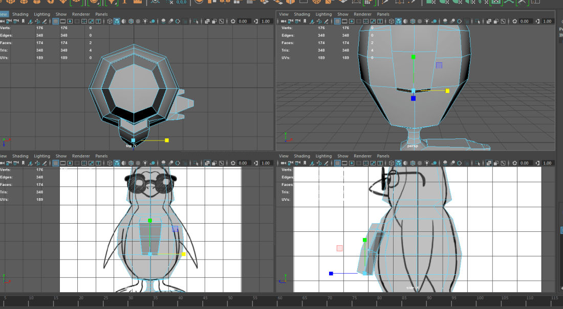Open the Panels menu in perspective viewport
This screenshot has height=309, width=563.
[383, 14]
